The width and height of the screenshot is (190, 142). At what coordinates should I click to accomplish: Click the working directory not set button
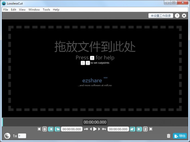pos(161,16)
